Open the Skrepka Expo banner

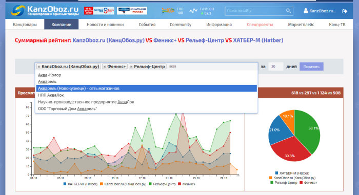[x=99, y=11]
